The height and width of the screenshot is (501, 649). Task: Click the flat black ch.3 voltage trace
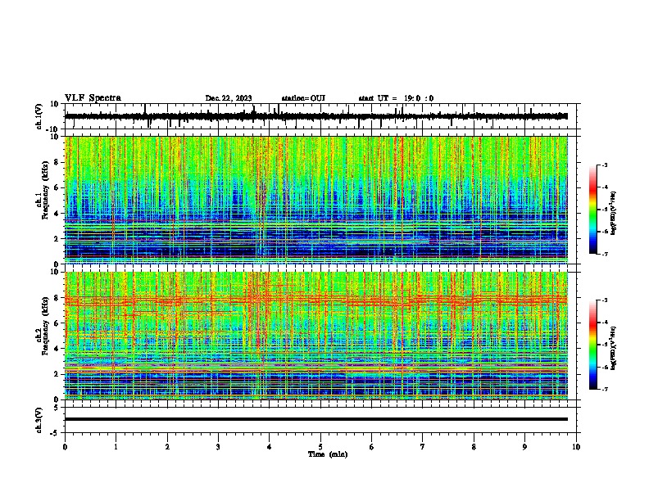316,419
